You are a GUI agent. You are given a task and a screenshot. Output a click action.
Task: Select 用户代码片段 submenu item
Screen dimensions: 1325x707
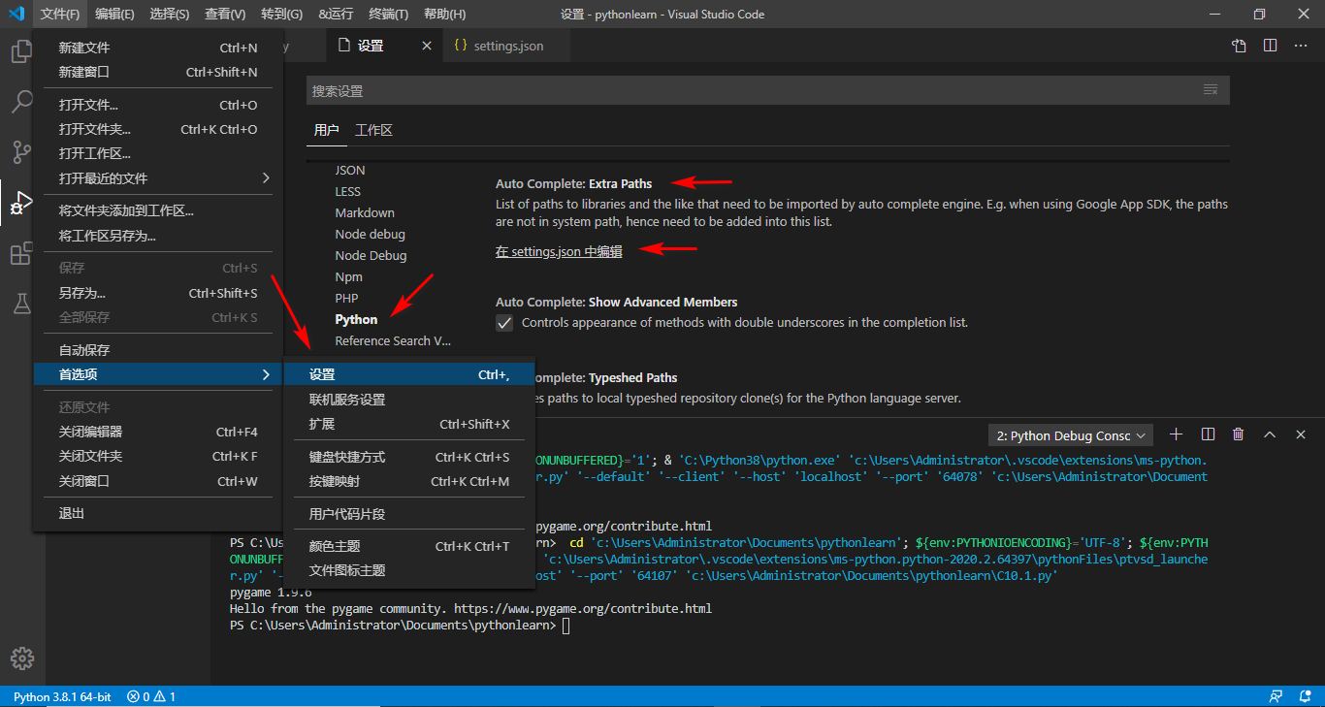(x=408, y=514)
